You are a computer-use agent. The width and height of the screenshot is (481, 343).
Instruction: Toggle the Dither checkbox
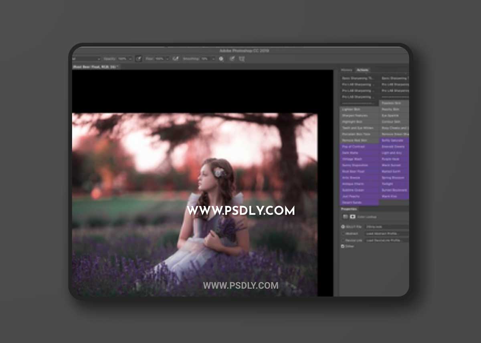tap(343, 246)
